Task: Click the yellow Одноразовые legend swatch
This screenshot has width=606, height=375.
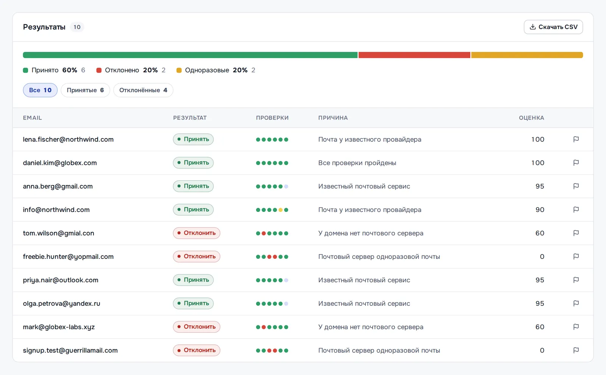Action: (x=179, y=70)
